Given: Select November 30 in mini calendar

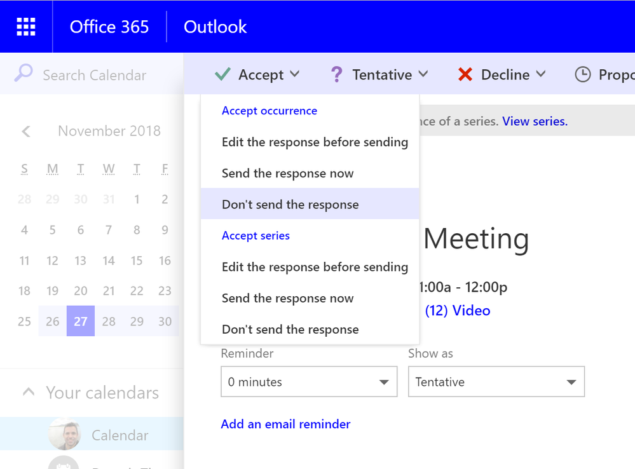Looking at the screenshot, I should point(165,321).
